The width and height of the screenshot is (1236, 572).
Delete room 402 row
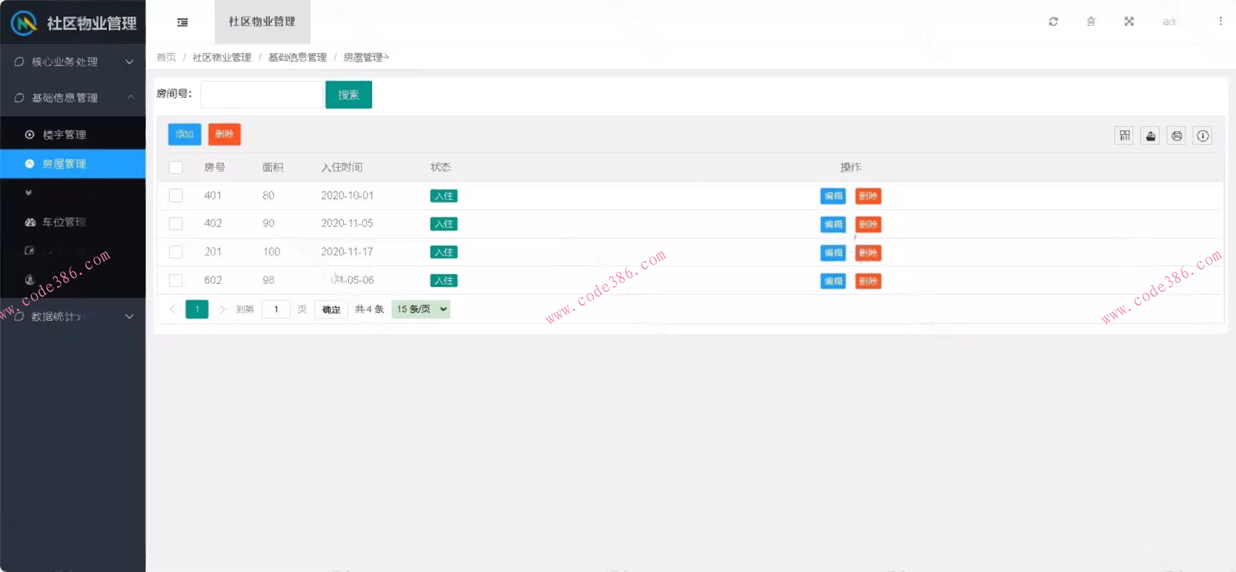click(868, 224)
